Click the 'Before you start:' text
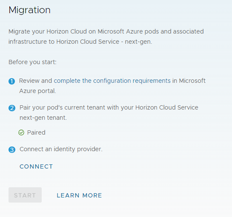The image size is (232, 217). 32,62
